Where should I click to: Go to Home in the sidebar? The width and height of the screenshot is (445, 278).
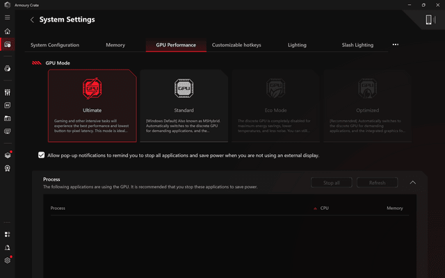coord(8,31)
